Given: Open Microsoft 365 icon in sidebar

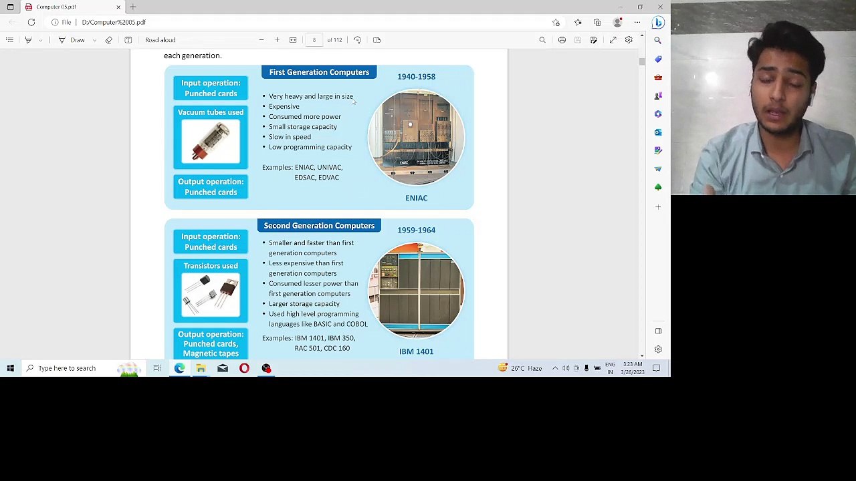Looking at the screenshot, I should point(658,114).
